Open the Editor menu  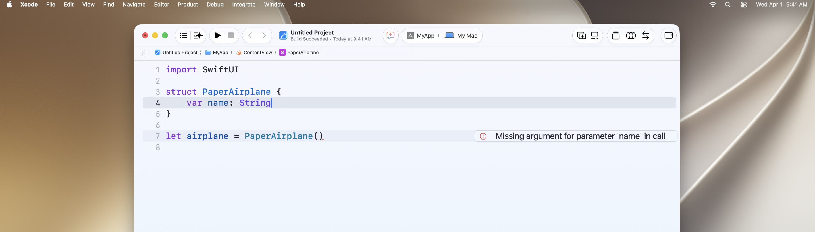161,5
